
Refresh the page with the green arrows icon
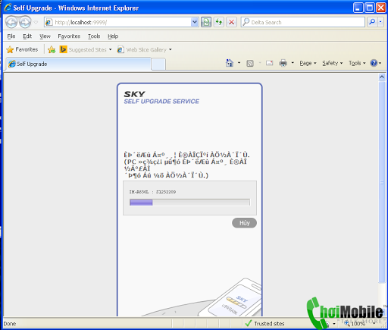click(219, 22)
